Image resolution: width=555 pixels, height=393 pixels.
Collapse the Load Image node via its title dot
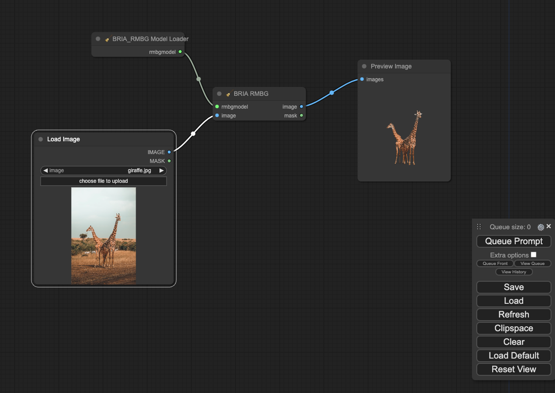[x=40, y=139]
